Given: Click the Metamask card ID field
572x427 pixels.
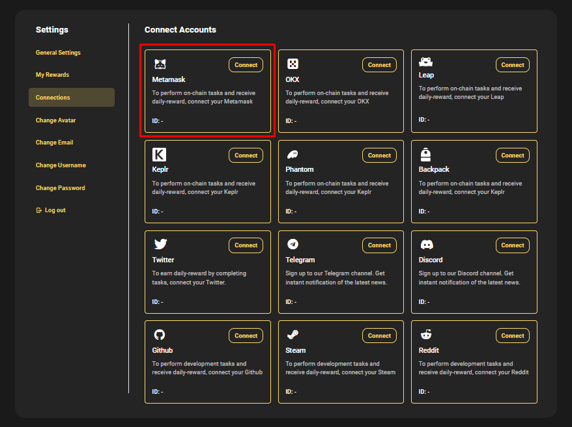Looking at the screenshot, I should click(x=158, y=121).
